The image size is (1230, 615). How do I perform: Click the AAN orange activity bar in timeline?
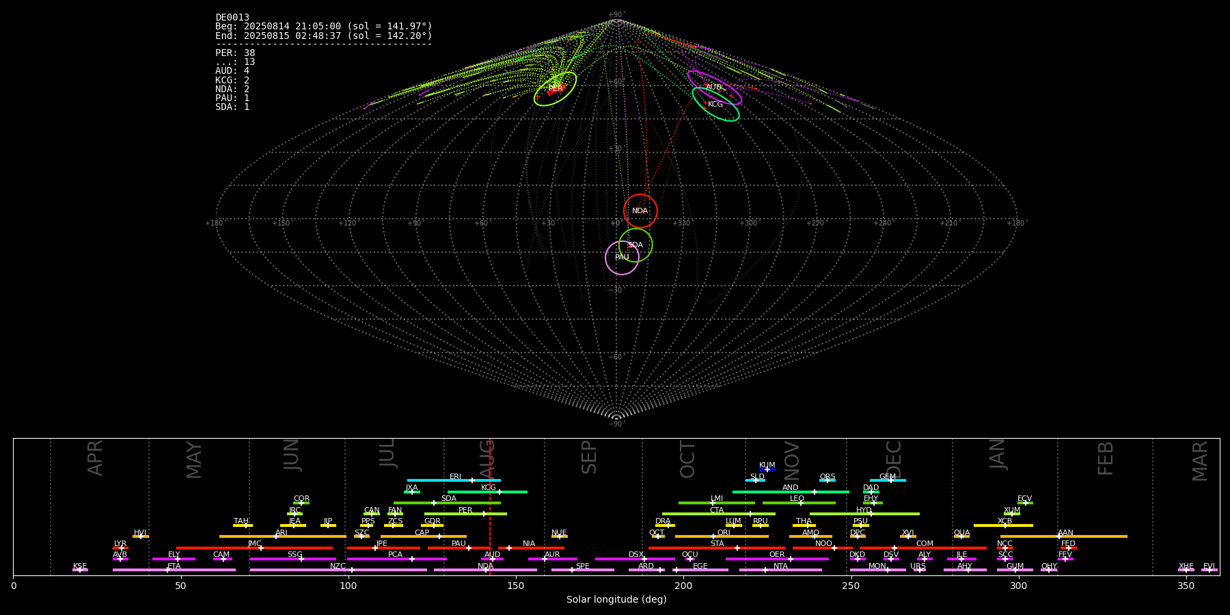click(1064, 536)
